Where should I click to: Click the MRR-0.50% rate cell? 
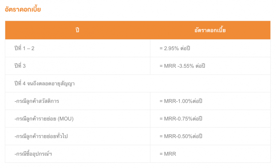click(181, 136)
